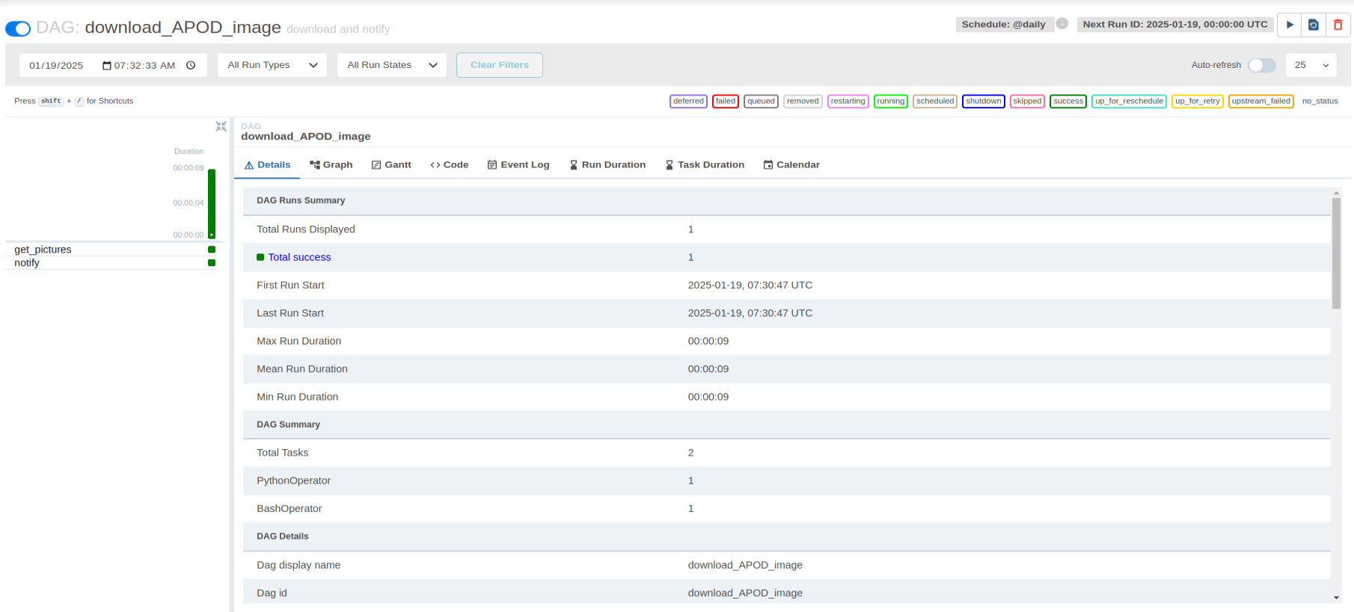
Task: Click the collapse grid panel icon
Action: tap(221, 126)
